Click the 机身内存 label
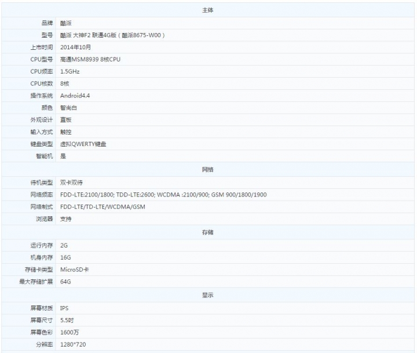This screenshot has width=417, height=353. (42, 257)
